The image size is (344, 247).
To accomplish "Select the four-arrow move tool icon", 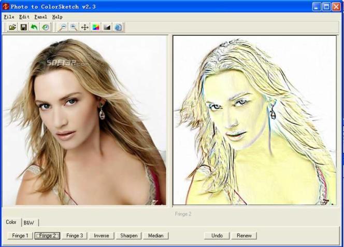I will coord(85,28).
